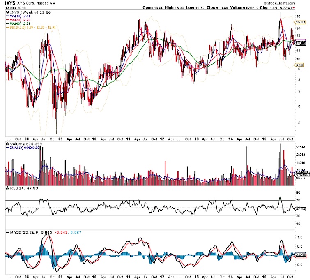
Task: Click the -0.5 label on MACD axis
Action: [x=299, y=264]
